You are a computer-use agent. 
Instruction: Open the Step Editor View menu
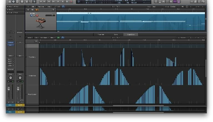(52, 38)
